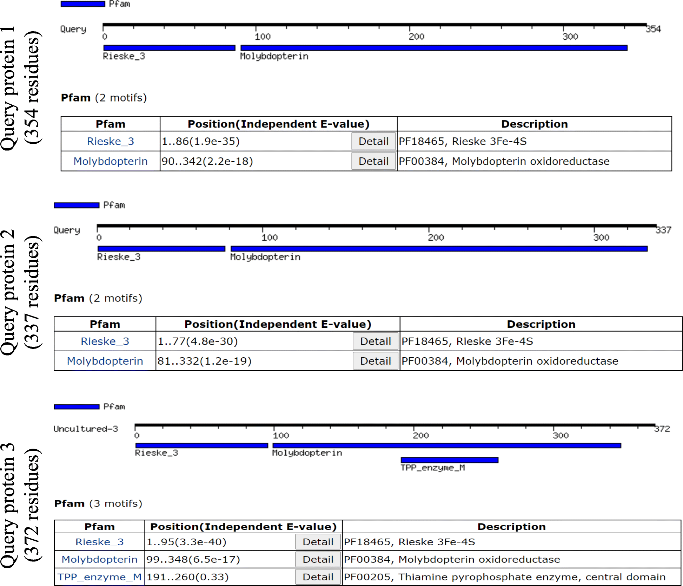Click description PF00205, Thiamine pyrophosphate enzyme
Viewport: 683px width, 586px height.
coord(505,577)
